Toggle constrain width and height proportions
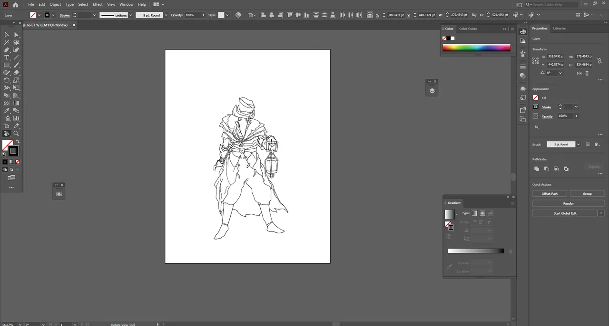609x326 pixels. click(x=599, y=61)
